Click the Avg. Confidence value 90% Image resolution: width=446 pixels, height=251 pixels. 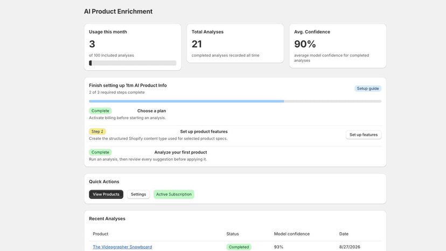[x=305, y=44]
